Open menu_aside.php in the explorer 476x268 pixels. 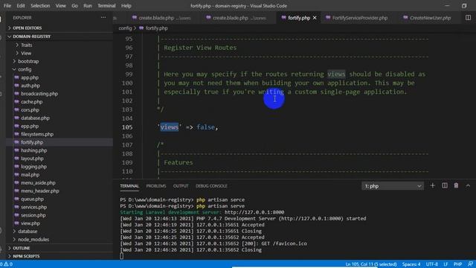tap(38, 183)
